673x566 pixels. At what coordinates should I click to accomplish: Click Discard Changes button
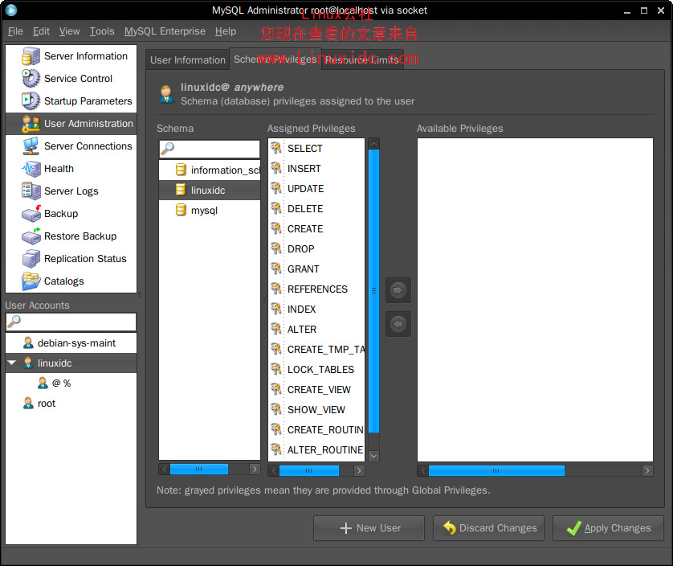tap(488, 528)
